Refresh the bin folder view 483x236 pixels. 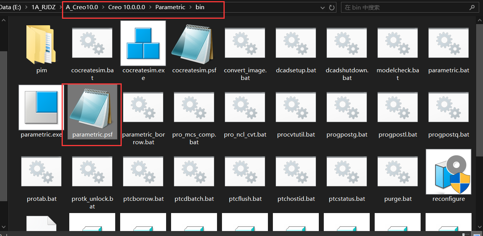331,7
